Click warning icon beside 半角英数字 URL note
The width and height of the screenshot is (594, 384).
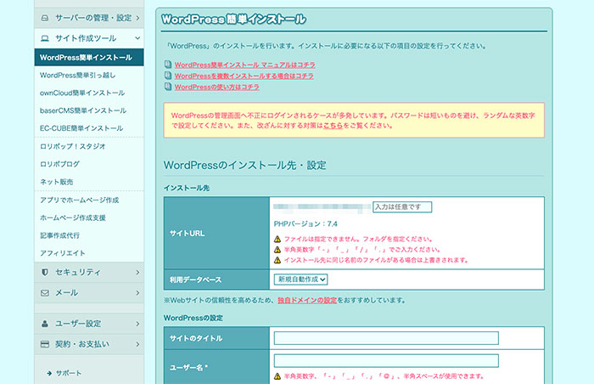277,250
